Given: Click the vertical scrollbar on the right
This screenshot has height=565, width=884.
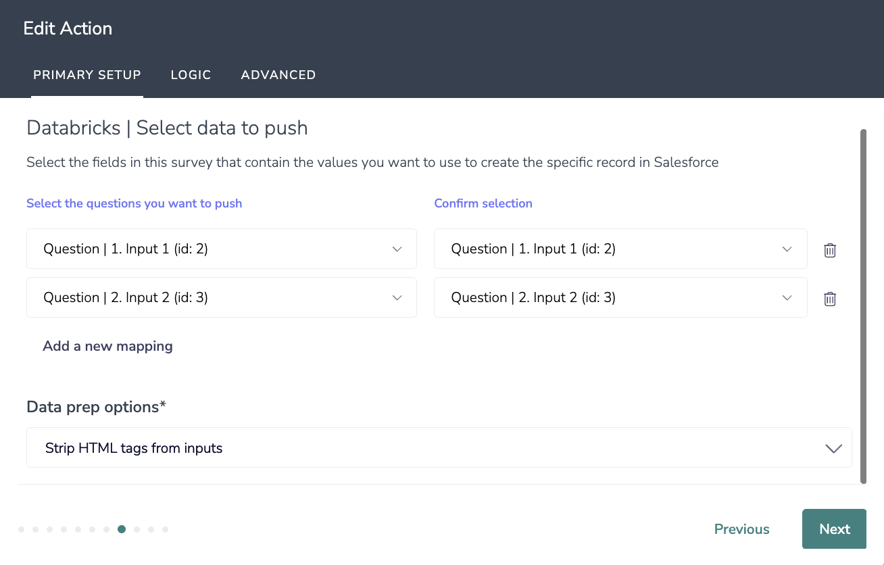Looking at the screenshot, I should point(863,305).
